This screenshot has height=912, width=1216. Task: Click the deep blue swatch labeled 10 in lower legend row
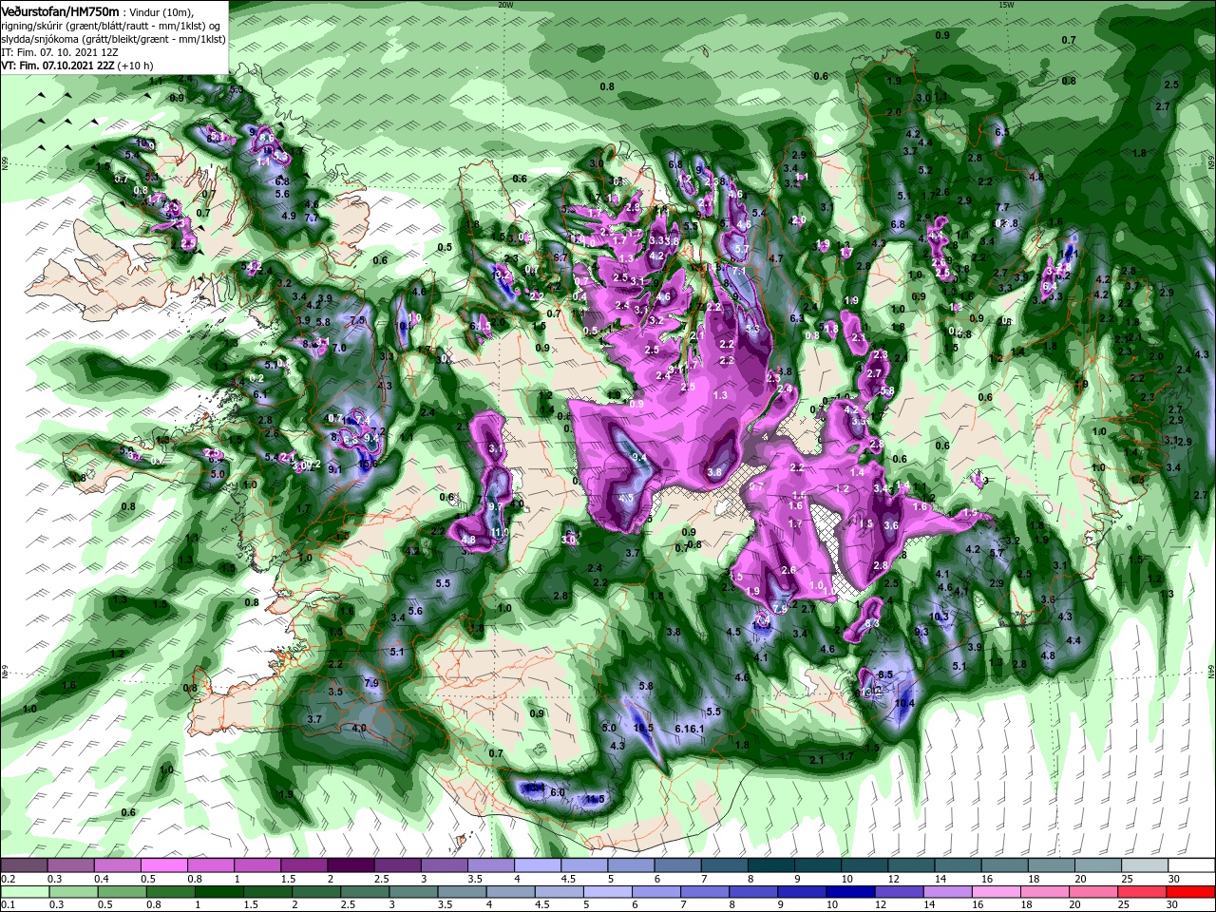coord(851,894)
